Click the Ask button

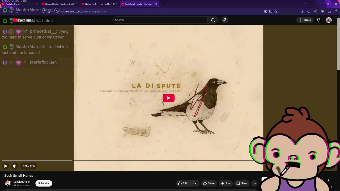[x=225, y=183]
